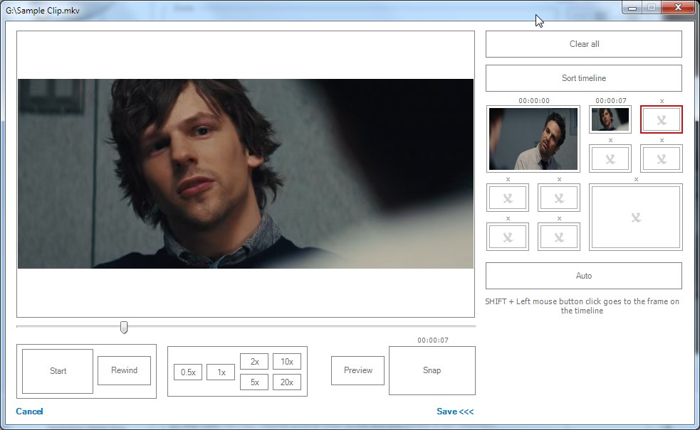Choose 2x playback speed
Screen dimensions: 700x430
254,362
